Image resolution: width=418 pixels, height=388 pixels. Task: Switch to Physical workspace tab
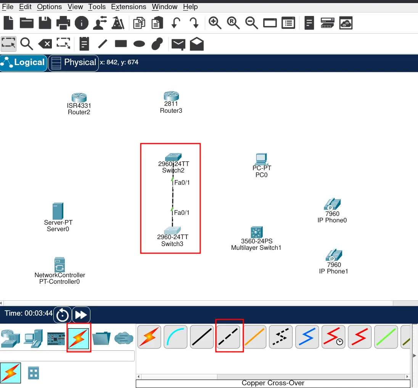click(x=74, y=62)
